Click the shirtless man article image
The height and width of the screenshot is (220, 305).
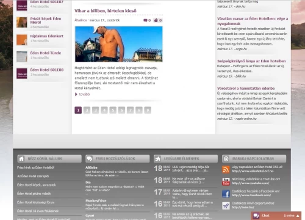[x=119, y=44]
